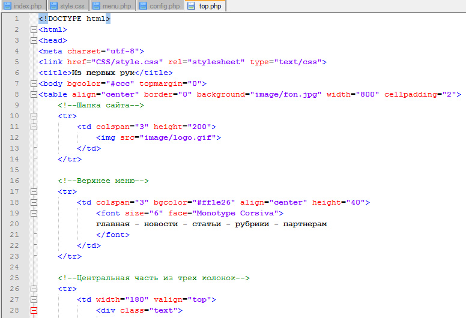Switch to the style.css tab

pyautogui.click(x=68, y=5)
